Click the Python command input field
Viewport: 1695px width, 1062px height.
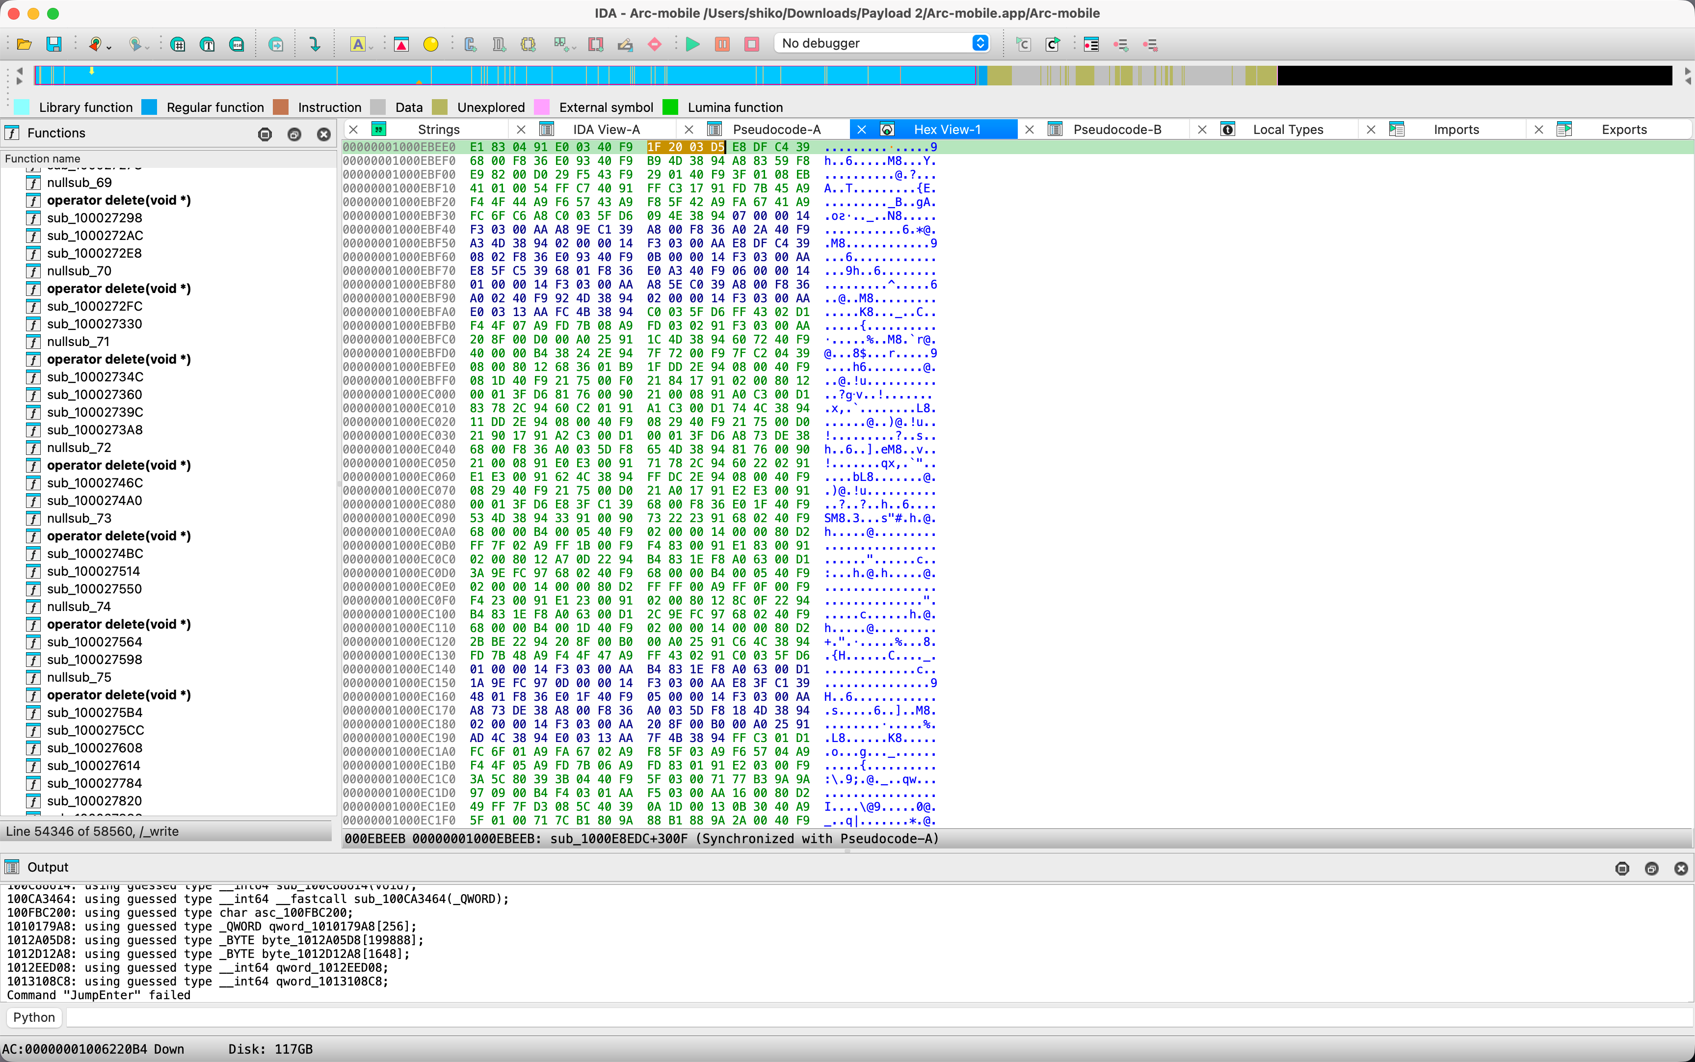878,1017
